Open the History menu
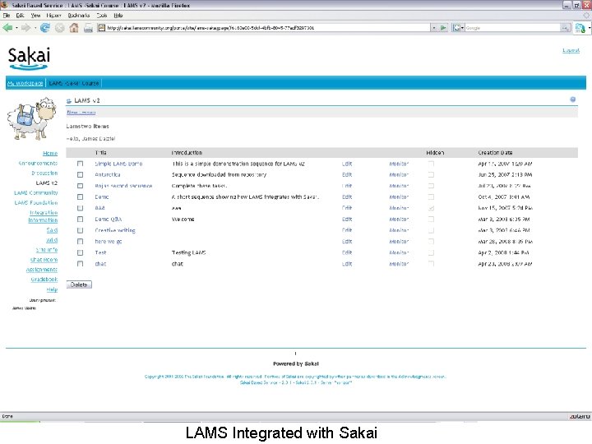592x444 pixels. pos(53,16)
